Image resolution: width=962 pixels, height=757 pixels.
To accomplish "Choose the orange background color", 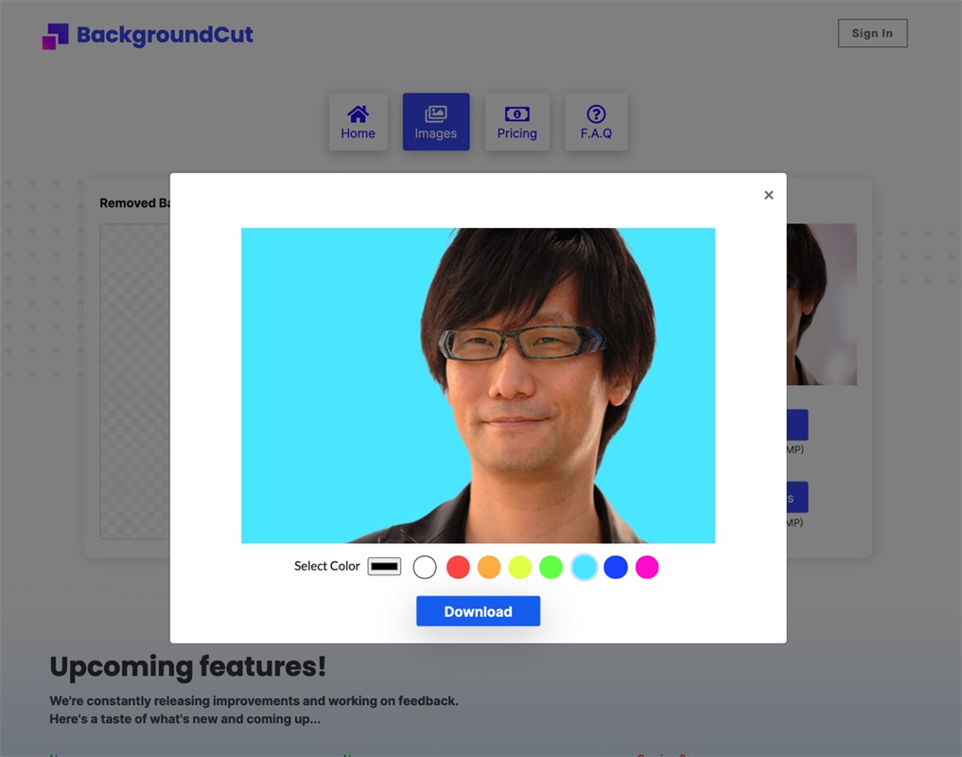I will [489, 567].
